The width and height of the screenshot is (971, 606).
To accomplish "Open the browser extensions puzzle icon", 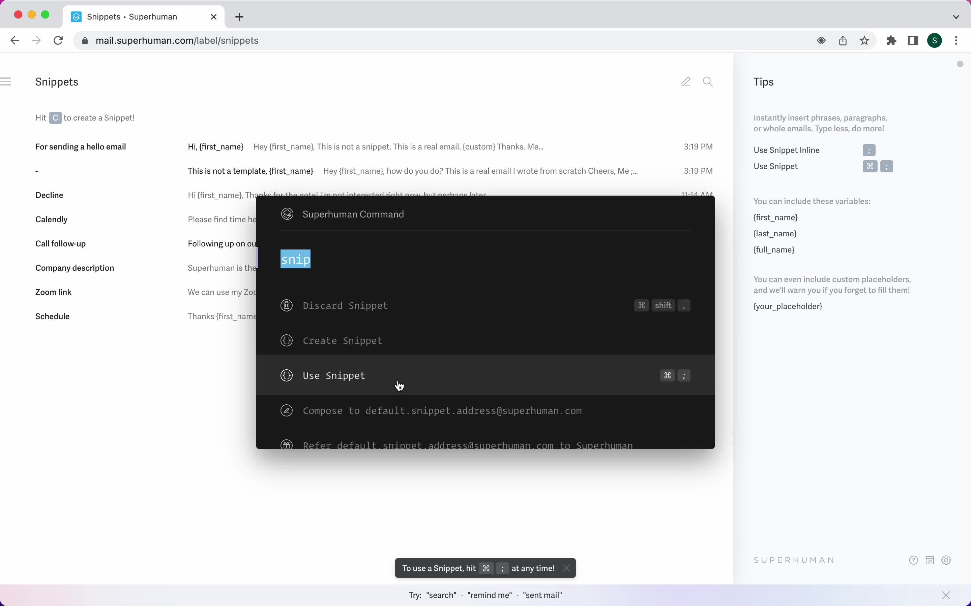I will (891, 40).
